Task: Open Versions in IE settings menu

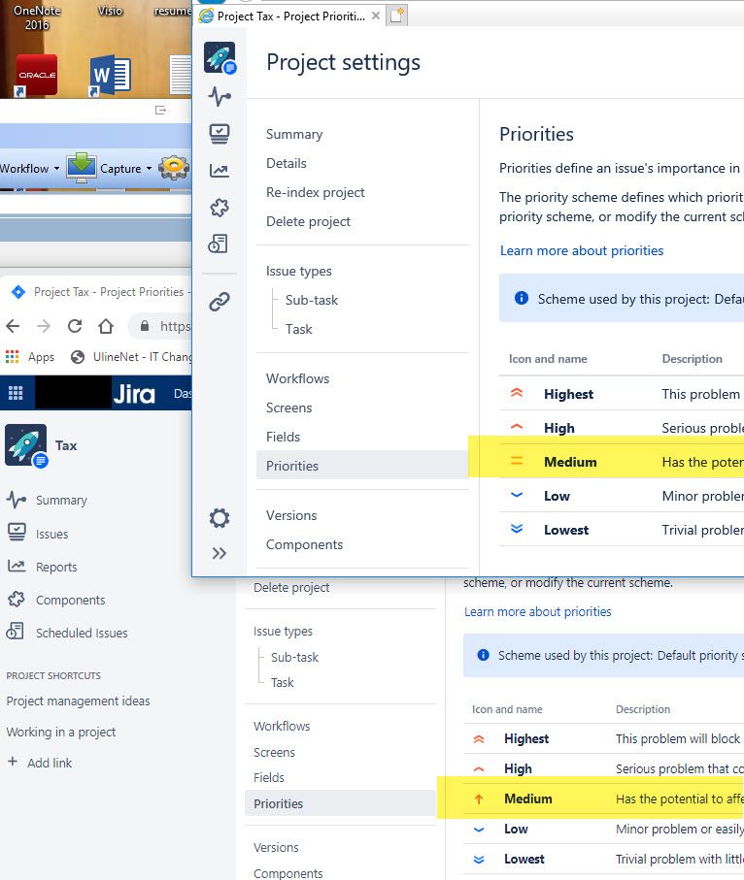Action: pos(291,516)
